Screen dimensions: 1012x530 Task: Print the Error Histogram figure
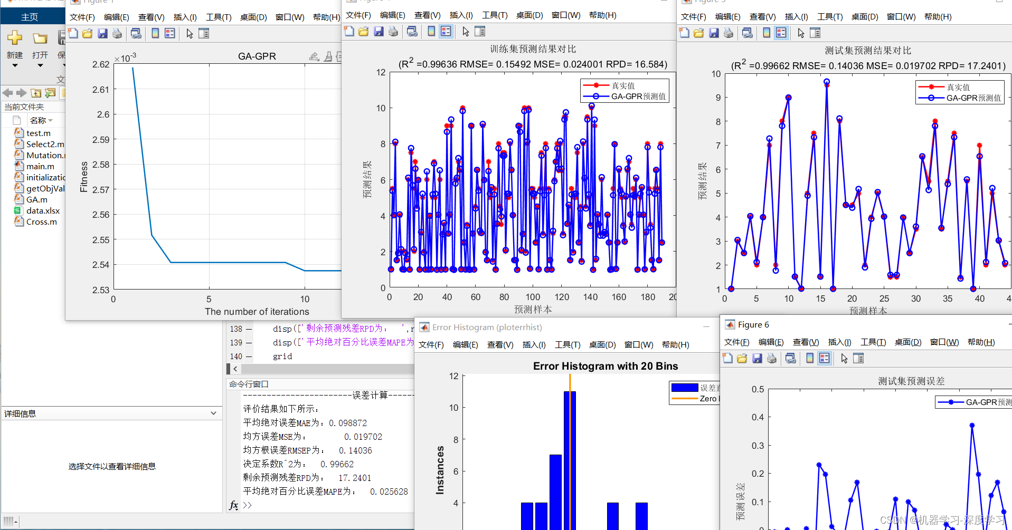tap(431, 344)
